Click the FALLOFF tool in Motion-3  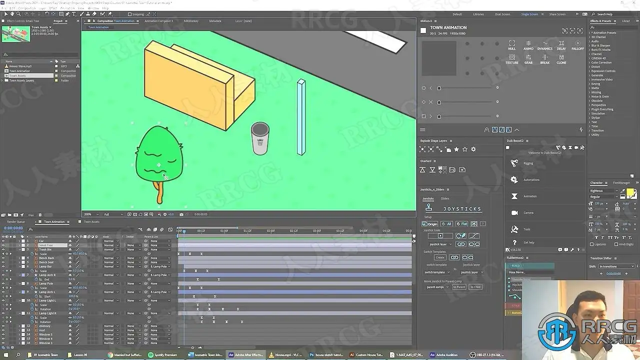point(577,45)
